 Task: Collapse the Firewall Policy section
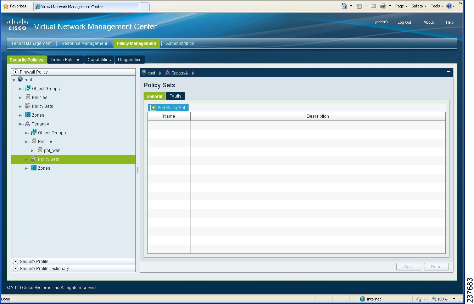coord(15,72)
